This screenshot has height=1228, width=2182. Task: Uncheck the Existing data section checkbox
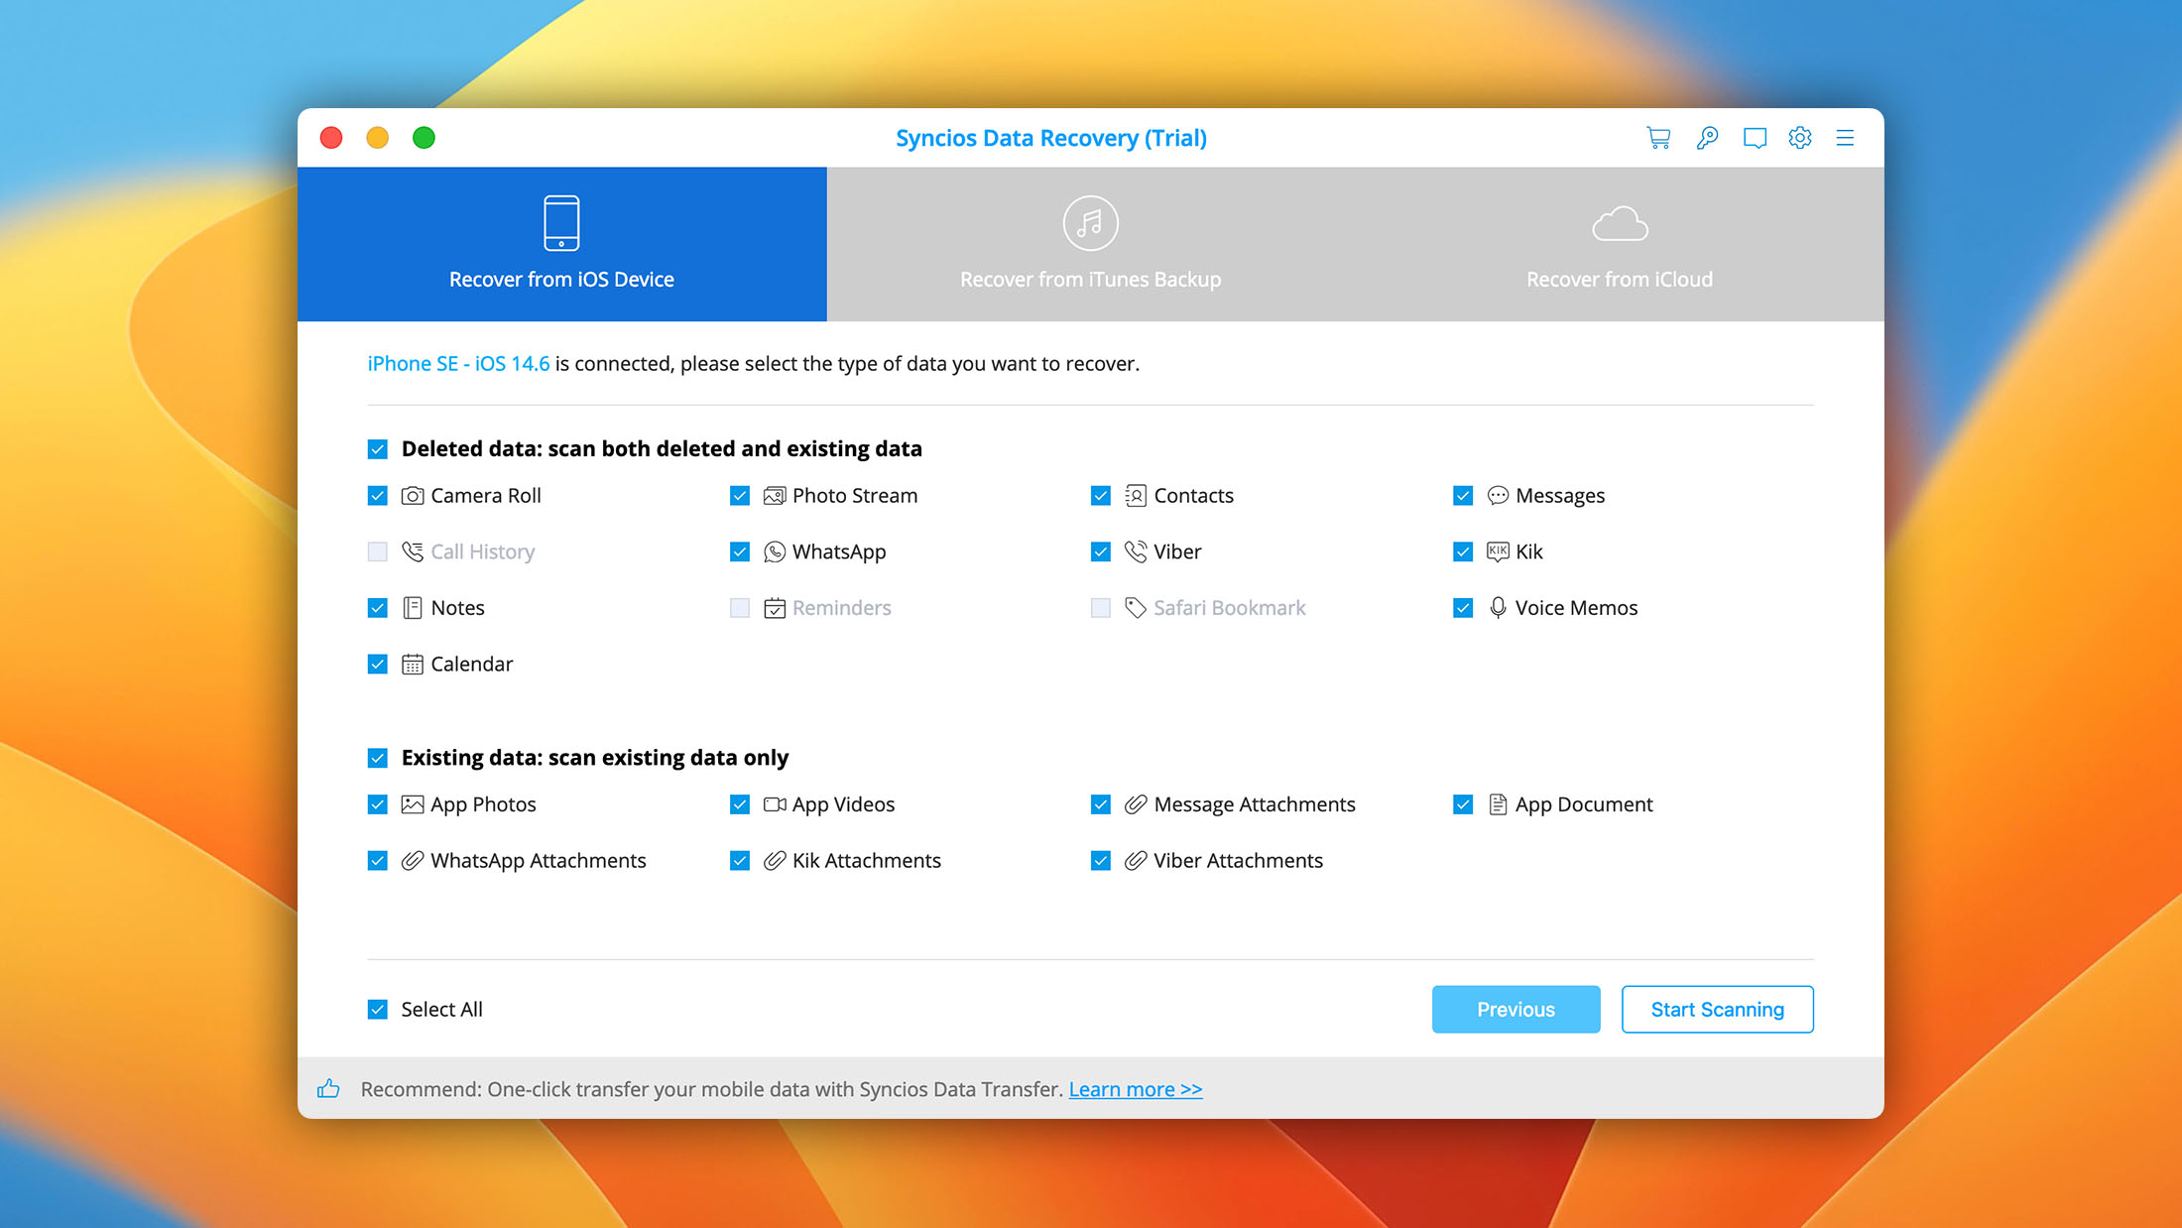(378, 759)
